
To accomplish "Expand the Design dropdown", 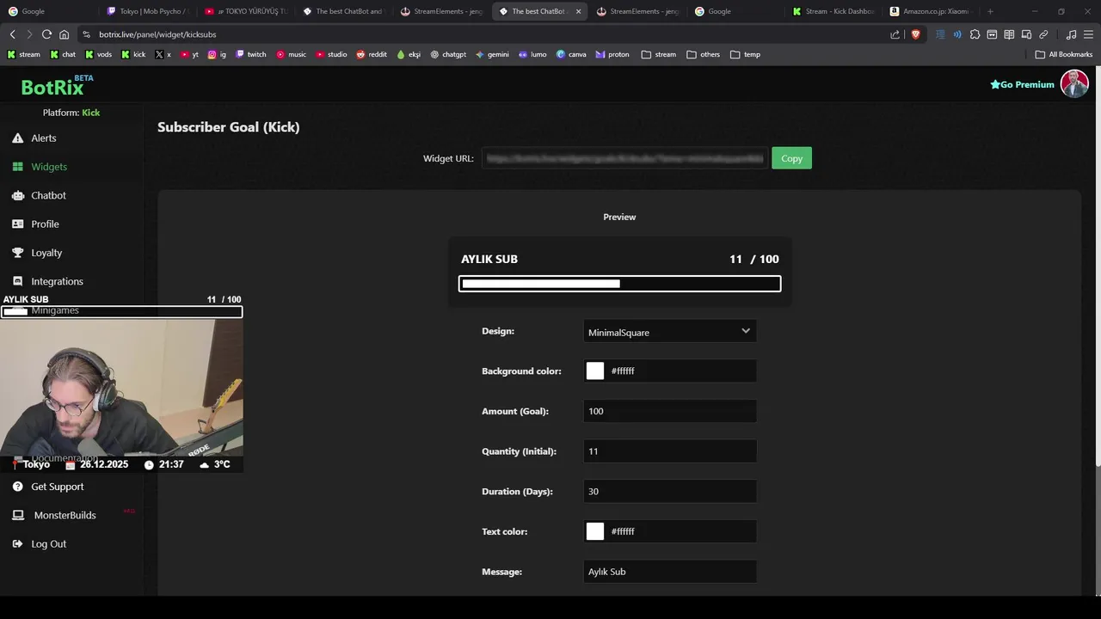I will [x=670, y=332].
